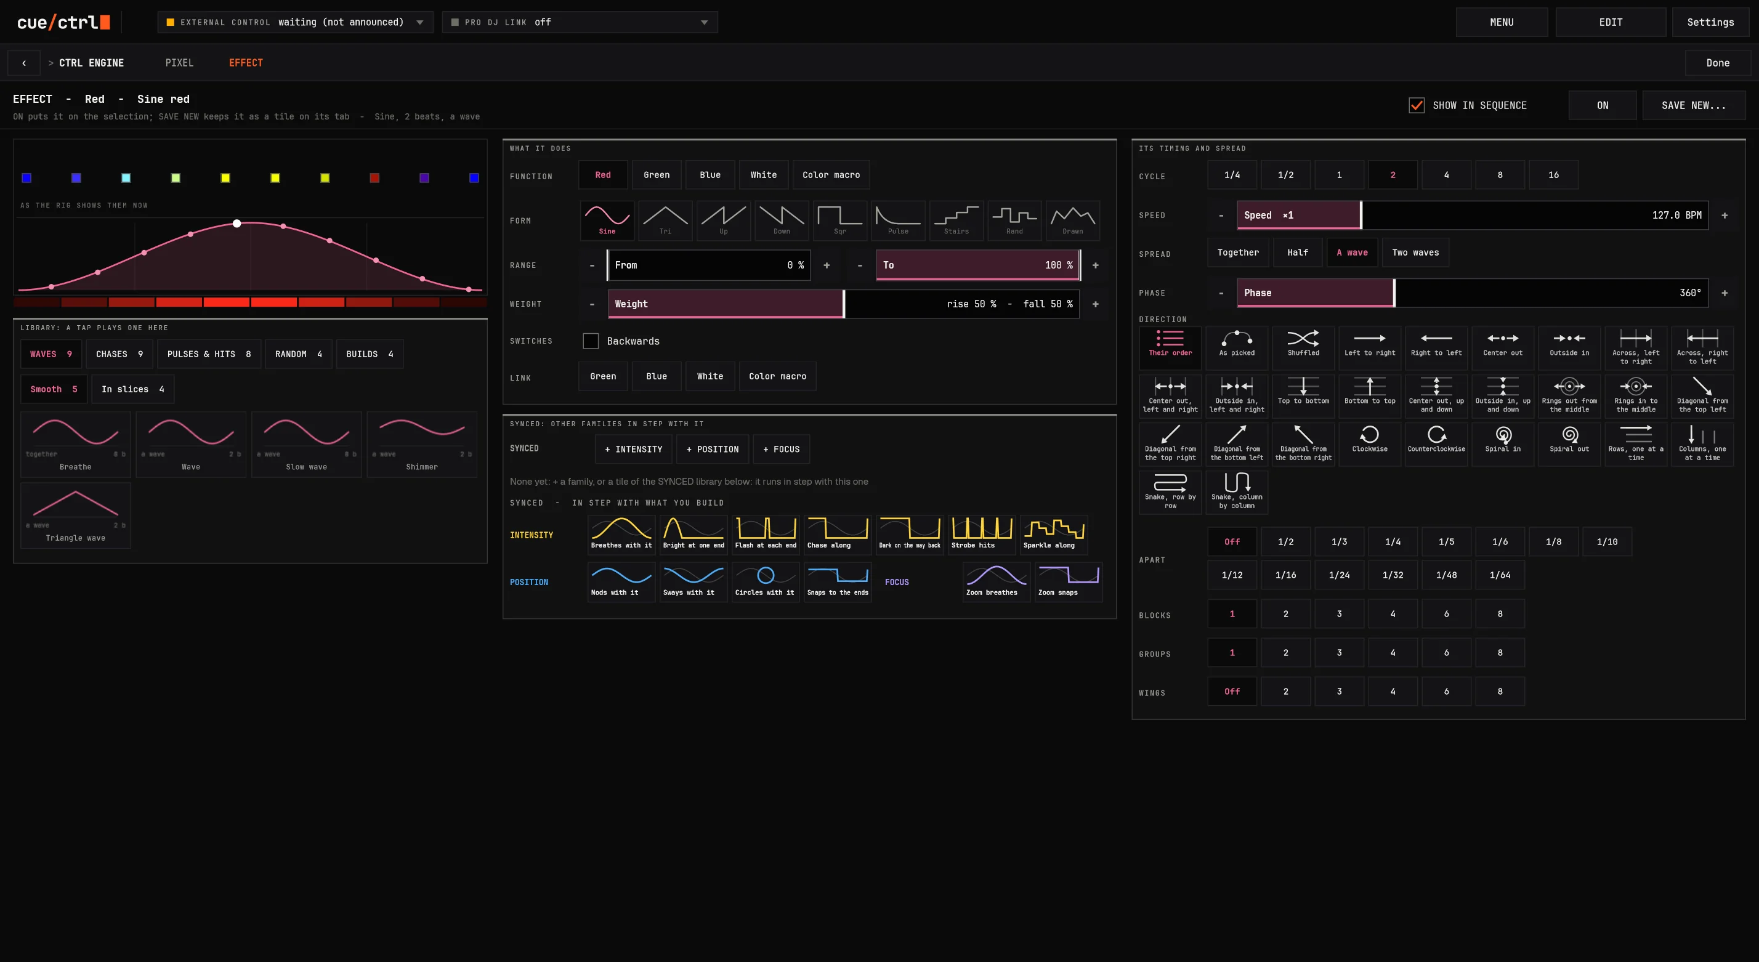
Task: Set cycle length to 4
Action: (1446, 175)
